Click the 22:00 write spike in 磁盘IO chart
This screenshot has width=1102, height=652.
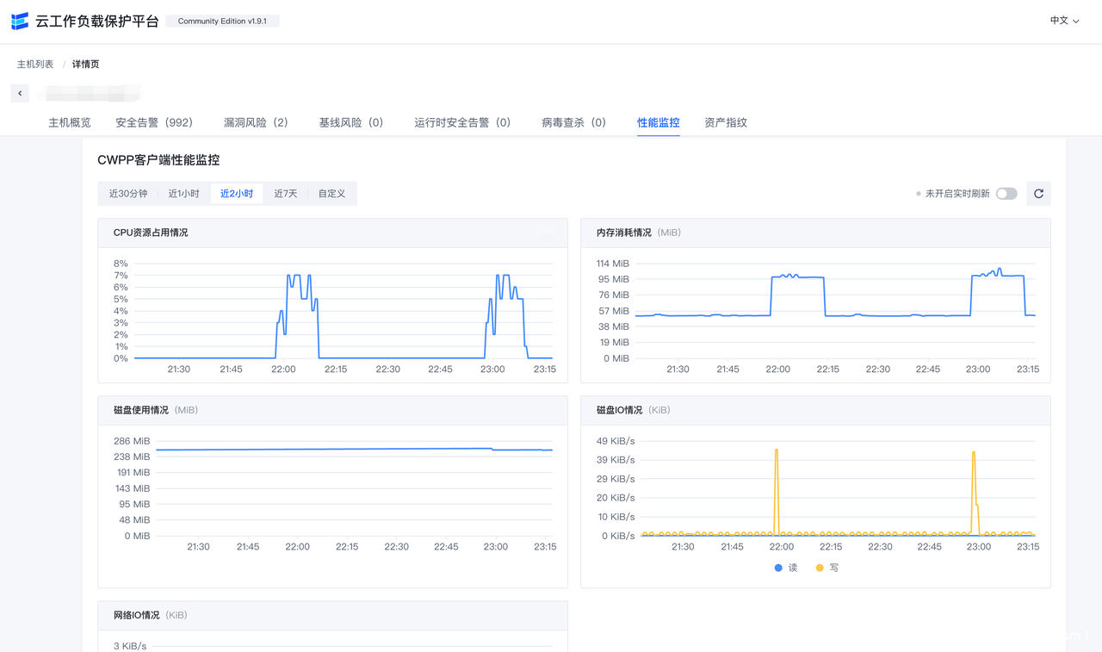tap(777, 451)
